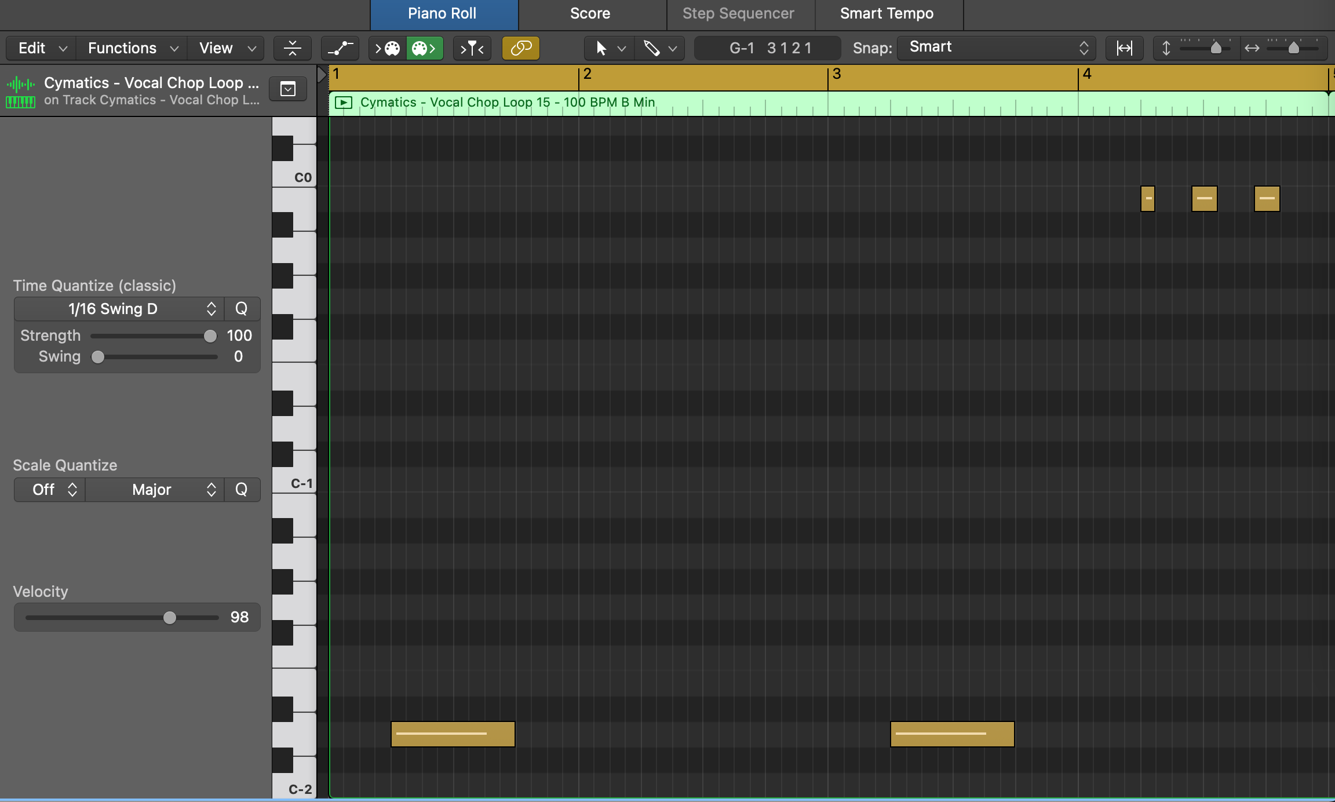The image size is (1335, 802).
Task: Enable the Q button for Scale Quantize
Action: 241,489
